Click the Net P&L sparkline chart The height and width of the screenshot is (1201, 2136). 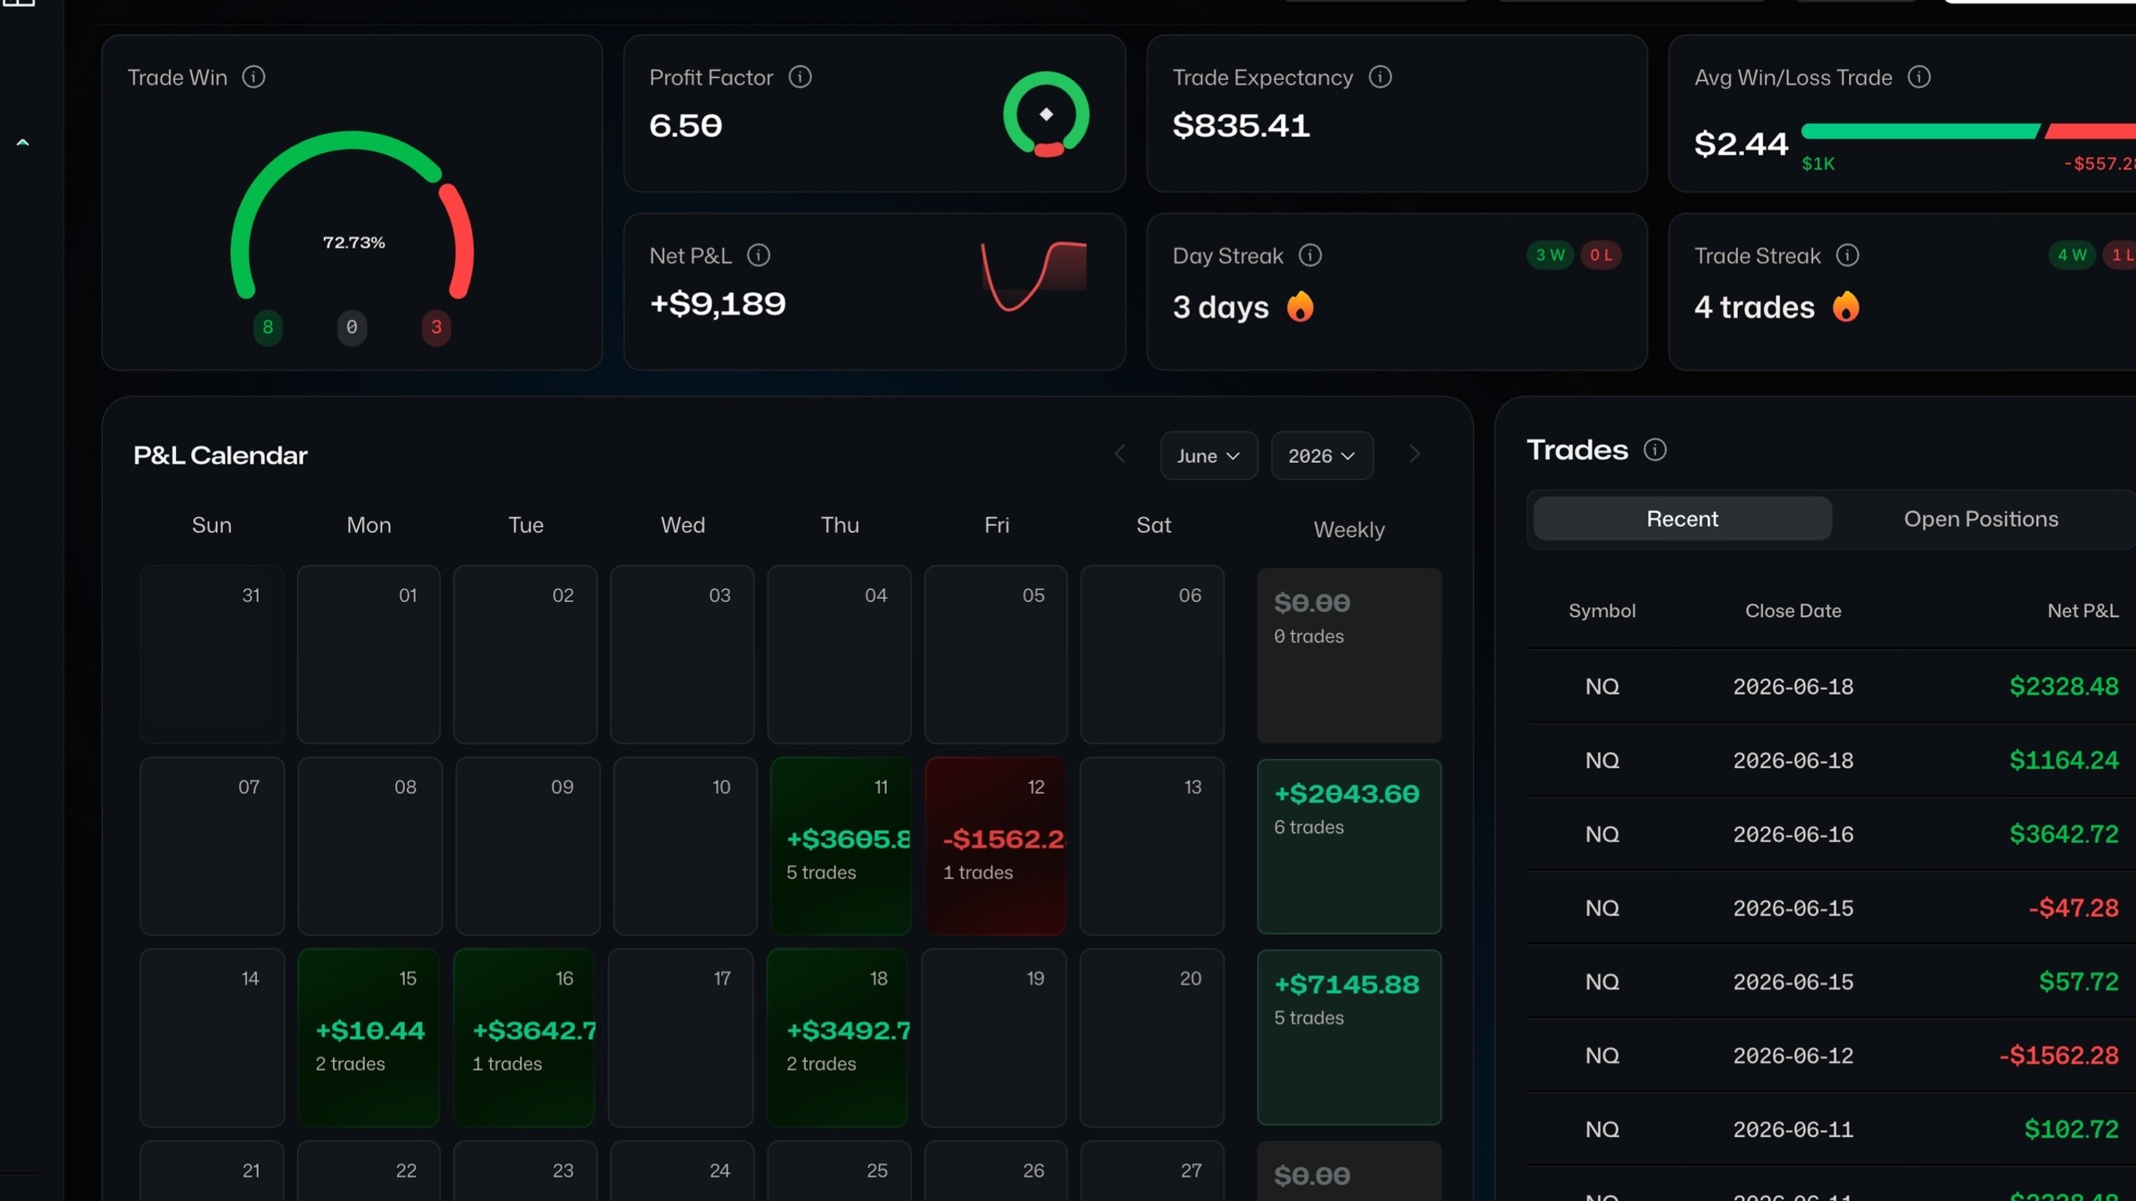pos(1034,276)
